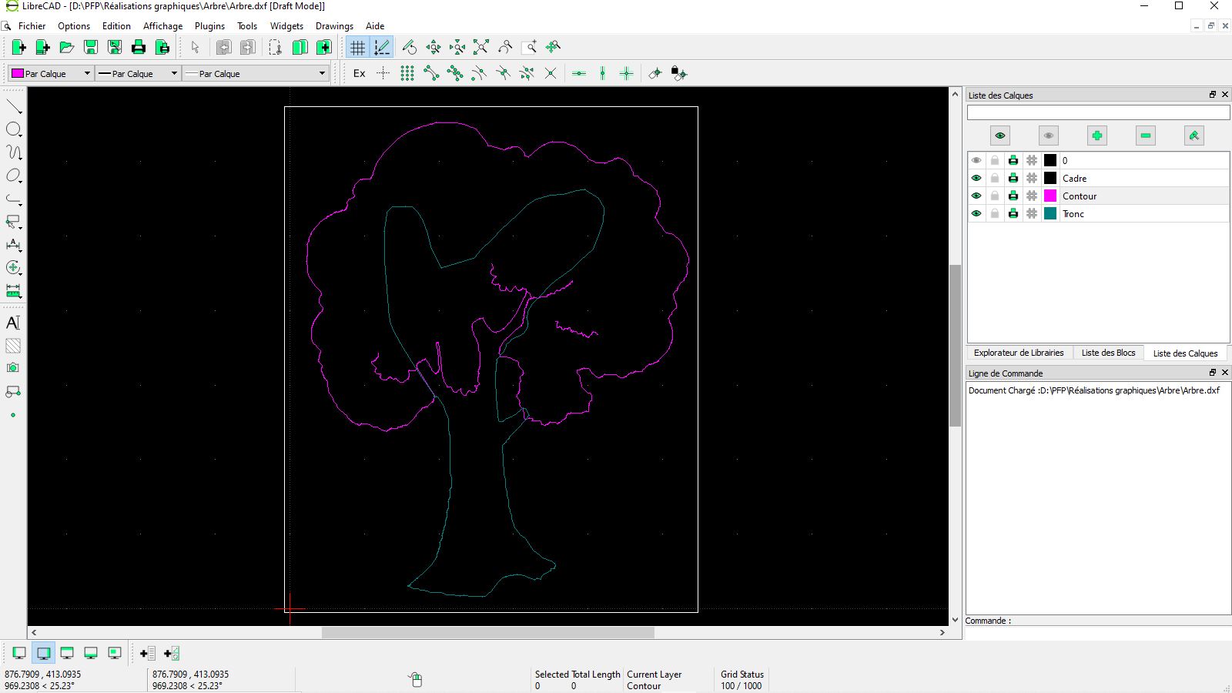Select the Hatch fill tool
The image size is (1232, 693).
(x=13, y=346)
